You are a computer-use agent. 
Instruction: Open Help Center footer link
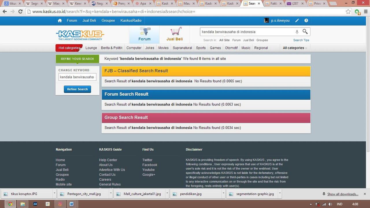tap(108, 160)
